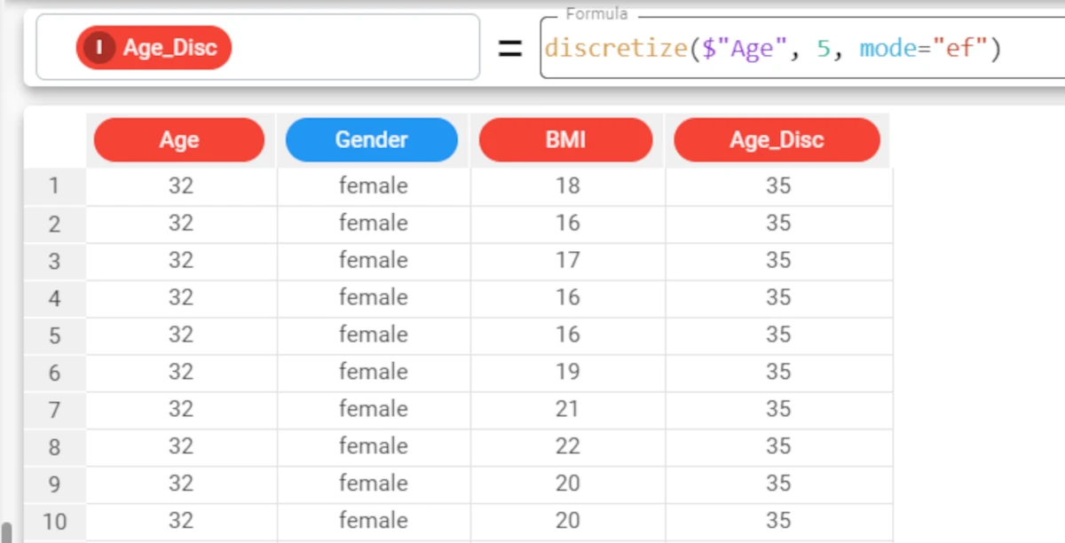Click Age_Disc value 35 in row 6

[778, 372]
